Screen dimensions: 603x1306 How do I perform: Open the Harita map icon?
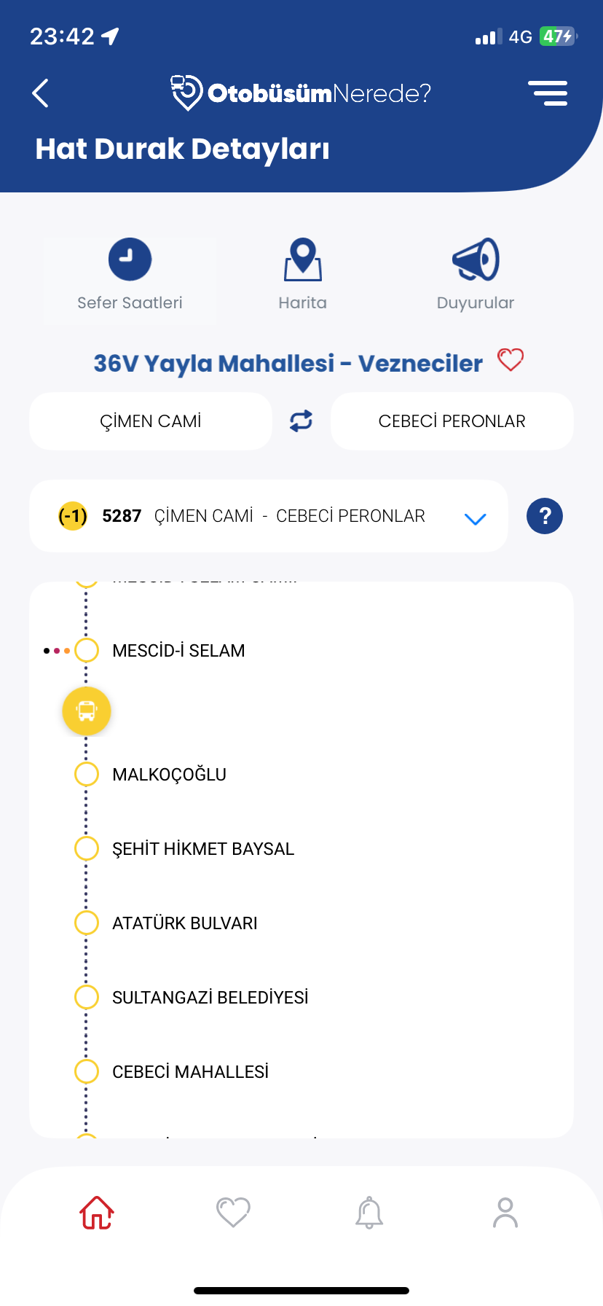tap(303, 259)
